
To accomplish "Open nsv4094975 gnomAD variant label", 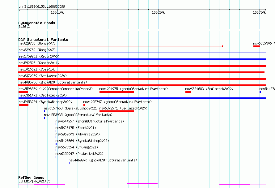I will coord(133,89).
